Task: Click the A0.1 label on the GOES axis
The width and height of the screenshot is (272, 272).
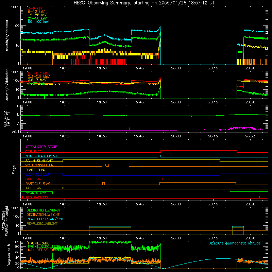Action: pyautogui.click(x=16, y=132)
